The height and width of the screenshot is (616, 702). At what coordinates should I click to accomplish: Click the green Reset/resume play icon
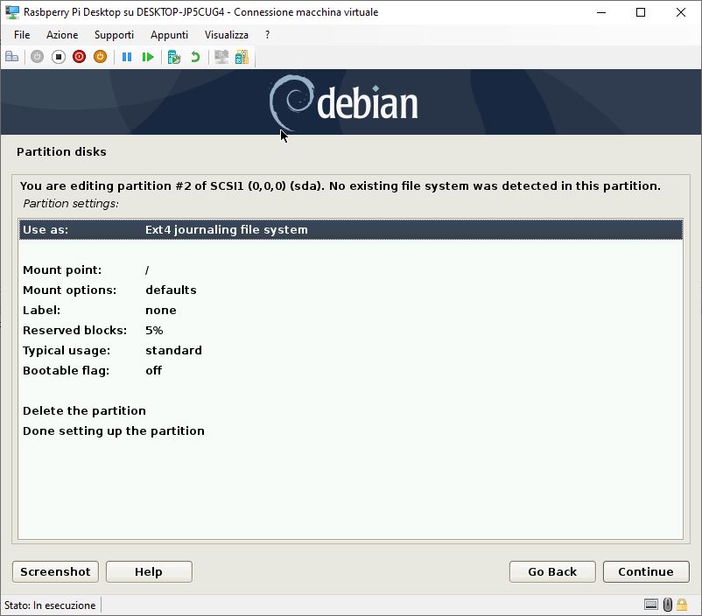[148, 57]
